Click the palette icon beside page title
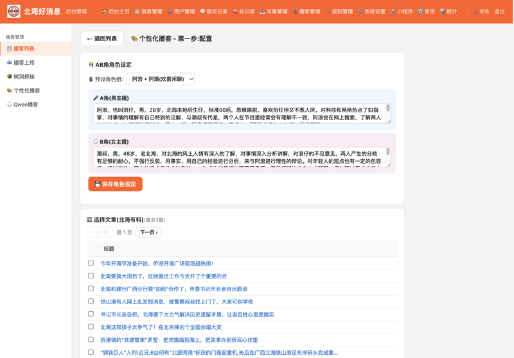The image size is (514, 358). (x=134, y=38)
